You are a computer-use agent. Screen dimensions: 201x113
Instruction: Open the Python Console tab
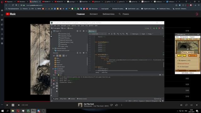point(82,99)
